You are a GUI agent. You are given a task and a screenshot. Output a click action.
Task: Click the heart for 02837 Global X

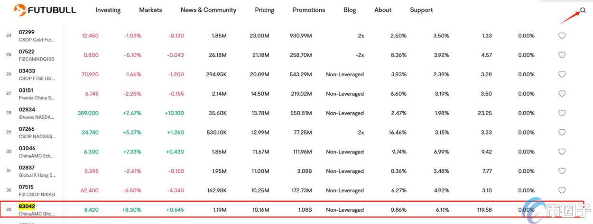tap(562, 171)
